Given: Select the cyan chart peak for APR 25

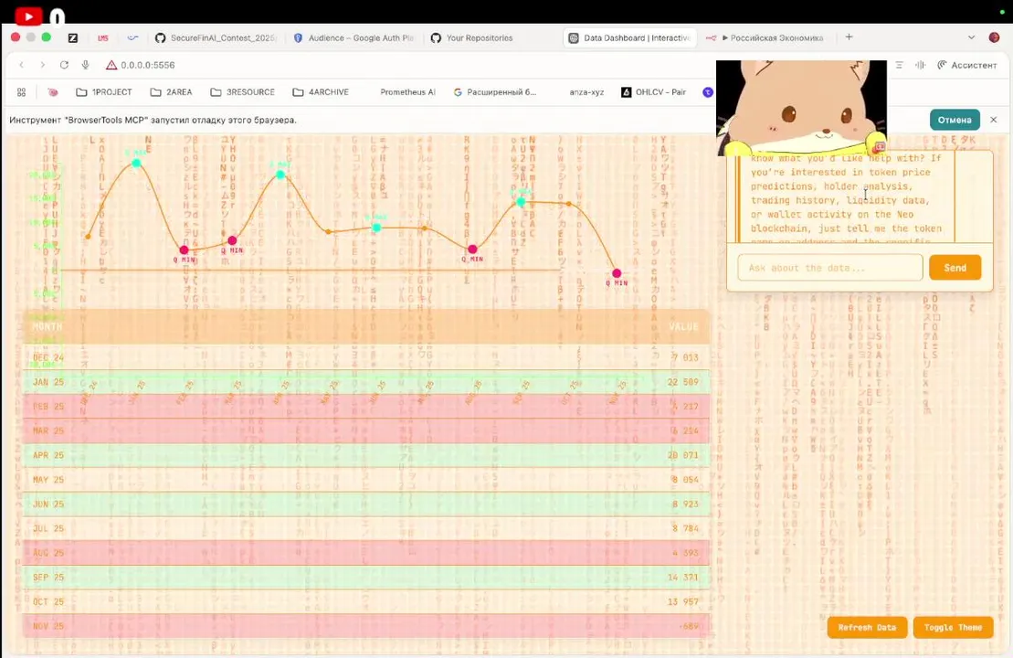Looking at the screenshot, I should point(280,175).
